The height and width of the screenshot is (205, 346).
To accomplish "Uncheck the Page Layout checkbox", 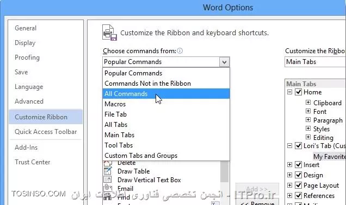I will coord(298,185).
